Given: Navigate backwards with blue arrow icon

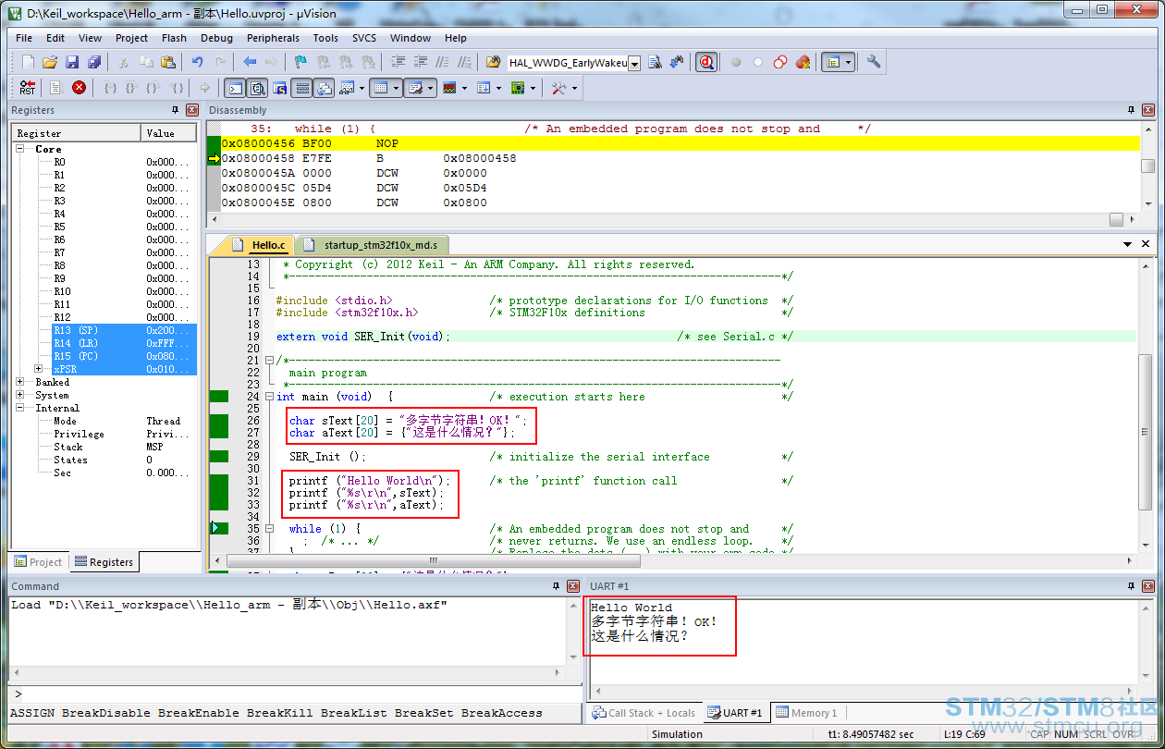Looking at the screenshot, I should click(x=250, y=62).
